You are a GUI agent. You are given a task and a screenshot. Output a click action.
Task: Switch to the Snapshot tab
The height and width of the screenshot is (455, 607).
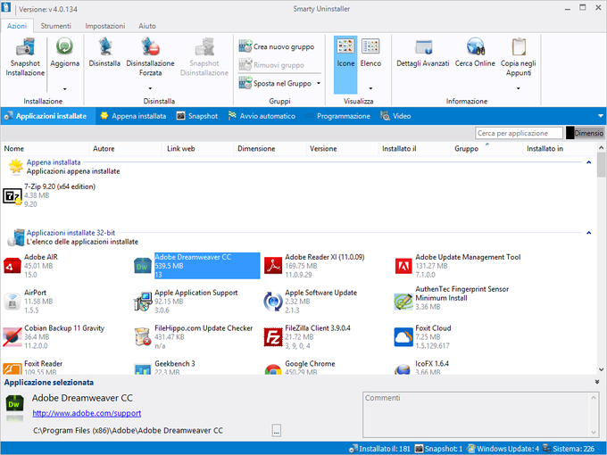[x=197, y=116]
